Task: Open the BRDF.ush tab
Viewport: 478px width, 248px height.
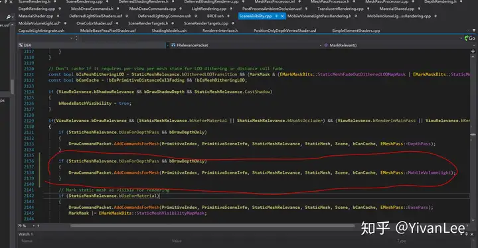Action: [215, 16]
